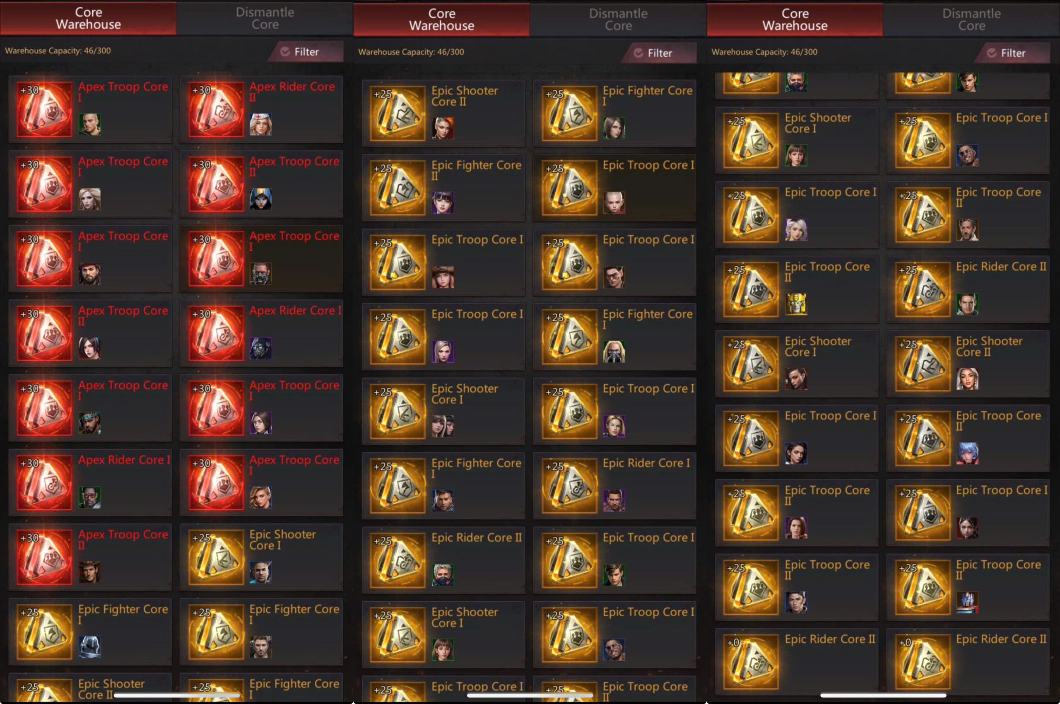The height and width of the screenshot is (704, 1060).
Task: Switch to Dismantle Core tab in the rightmost screenshot
Action: 971,20
